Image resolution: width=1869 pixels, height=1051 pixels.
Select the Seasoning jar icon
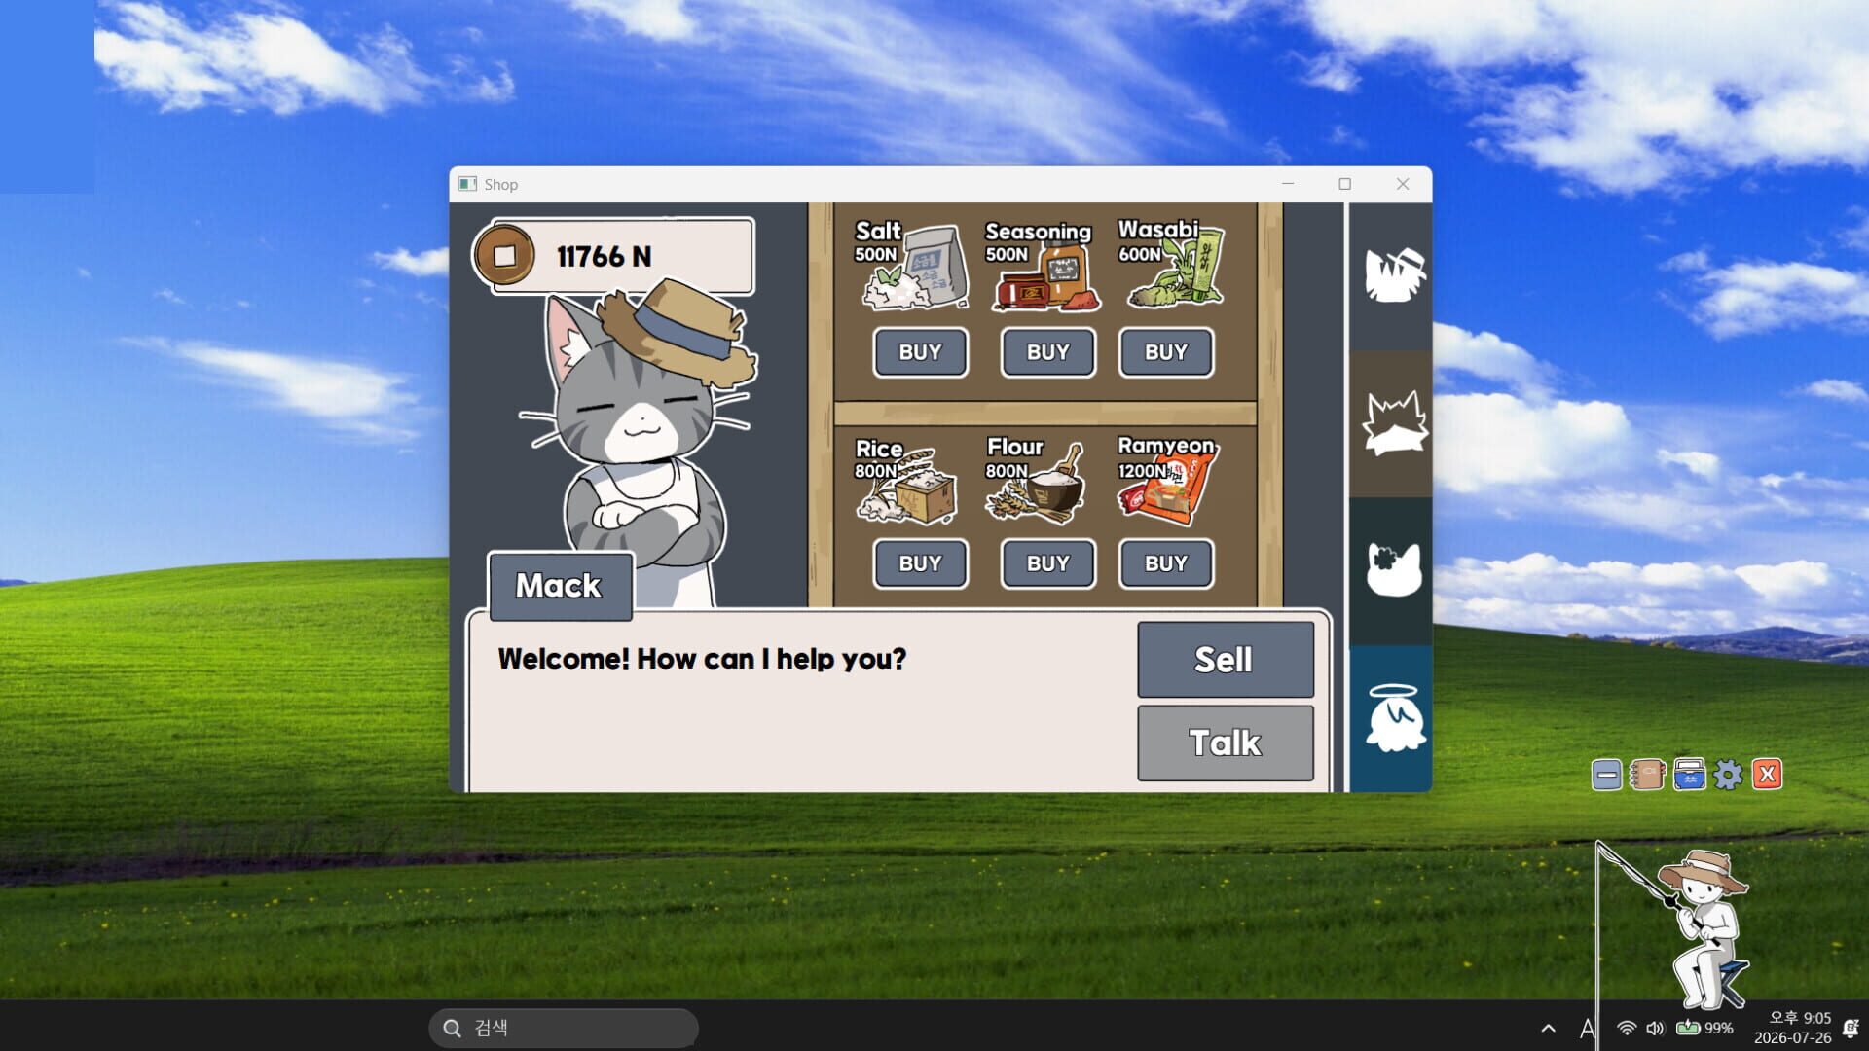(1046, 277)
